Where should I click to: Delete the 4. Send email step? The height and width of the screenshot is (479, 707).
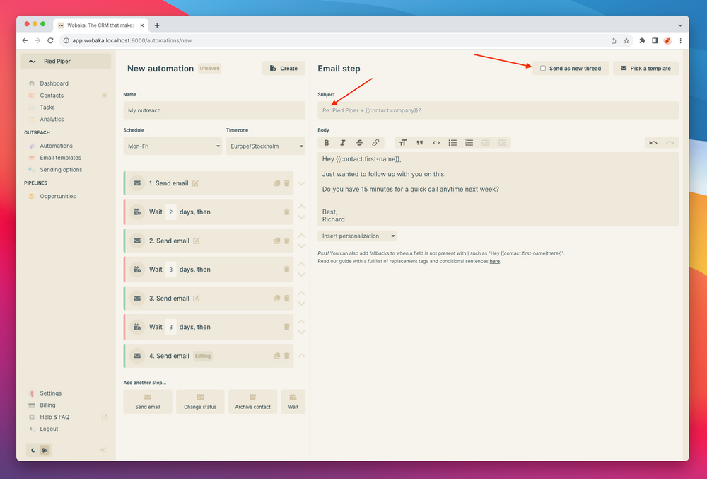[x=287, y=356]
